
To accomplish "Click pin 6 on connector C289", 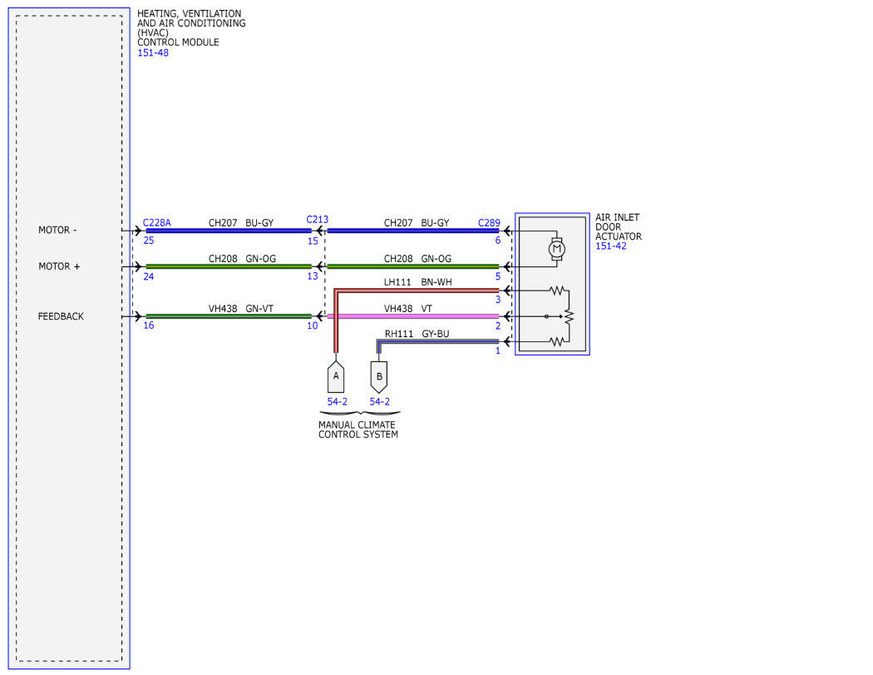I will point(498,241).
